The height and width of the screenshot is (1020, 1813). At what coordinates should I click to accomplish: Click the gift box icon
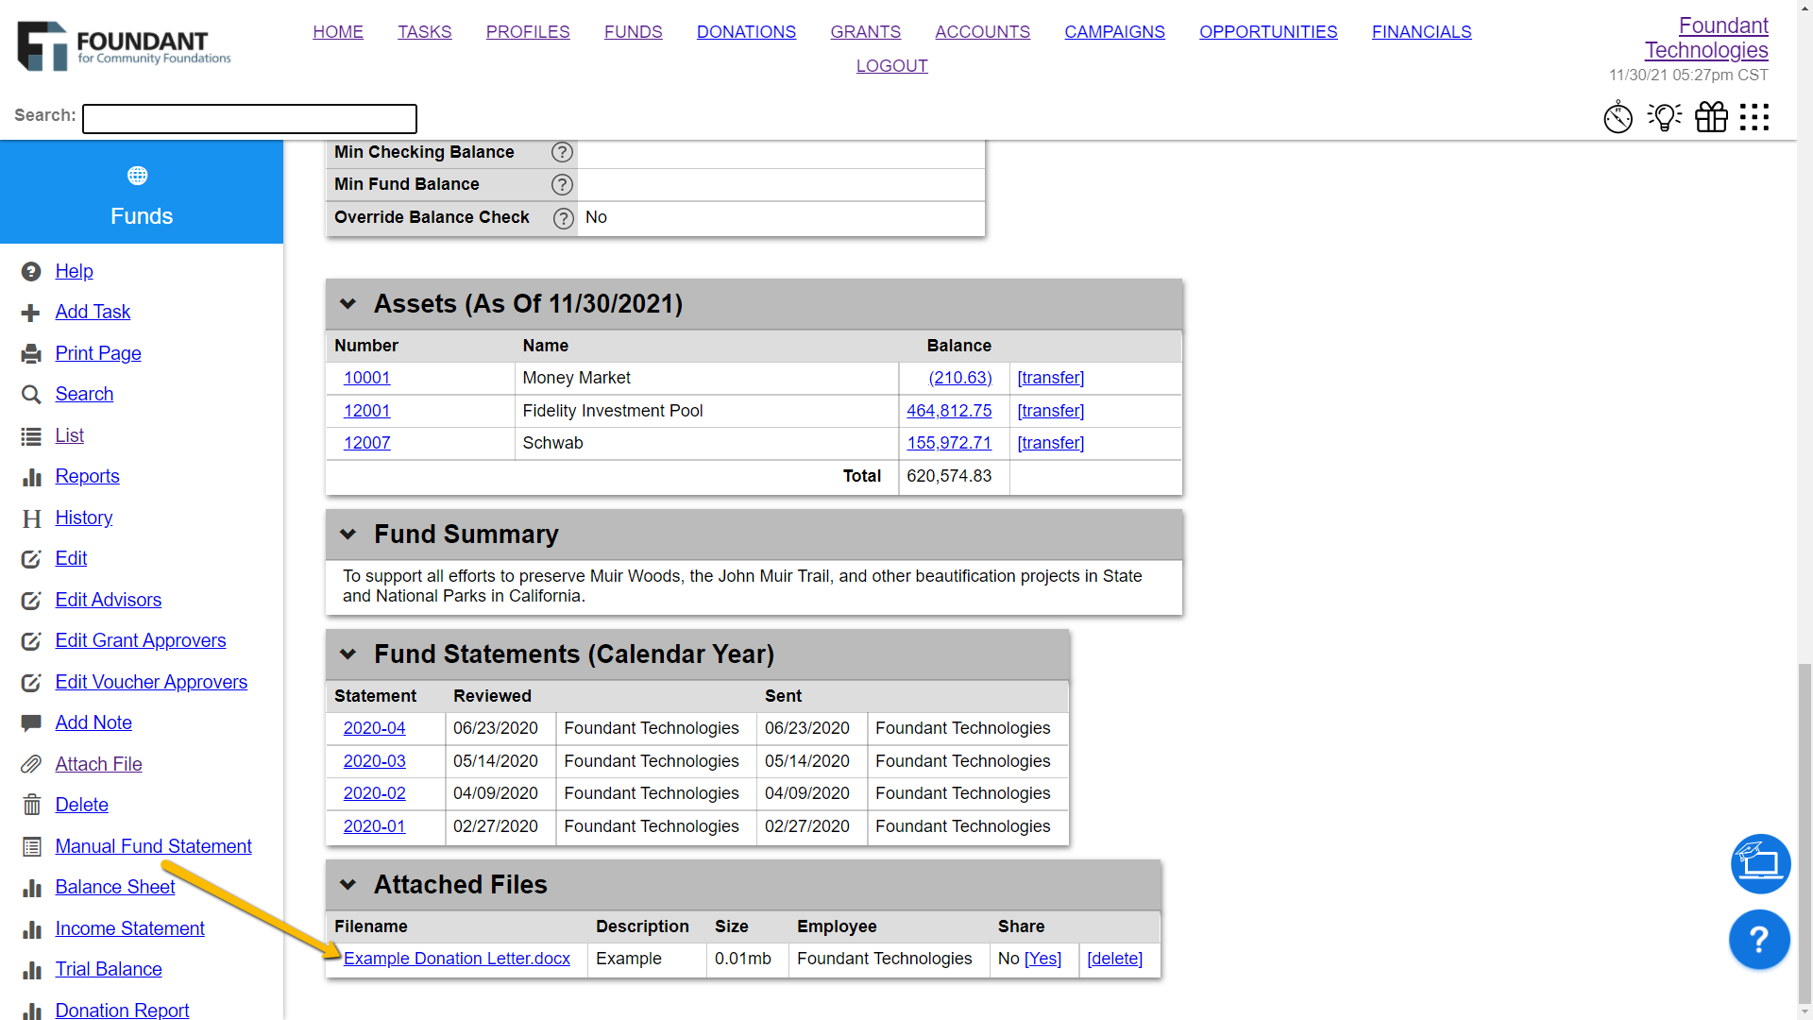point(1711,117)
